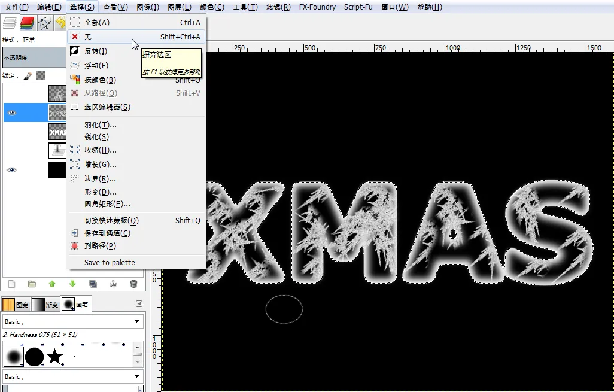Viewport: 614px width, 392px height.
Task: Toggle lock pixels paintbrush icon
Action: point(28,75)
